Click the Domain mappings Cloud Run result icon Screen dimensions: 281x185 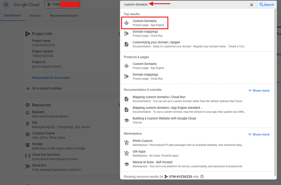[x=126, y=33]
